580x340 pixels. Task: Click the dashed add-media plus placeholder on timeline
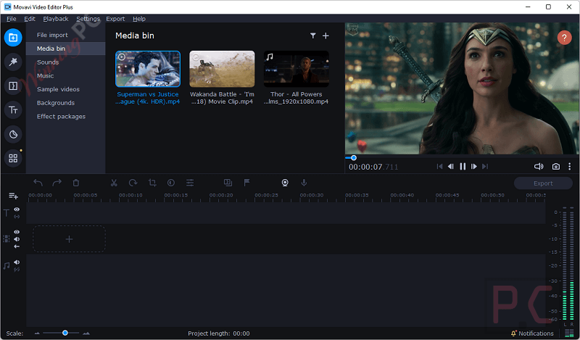[69, 239]
